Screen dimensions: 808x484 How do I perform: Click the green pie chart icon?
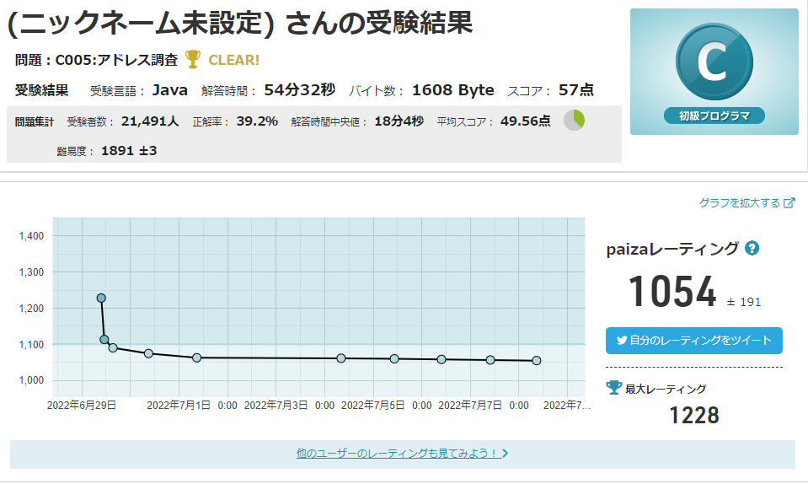(574, 121)
